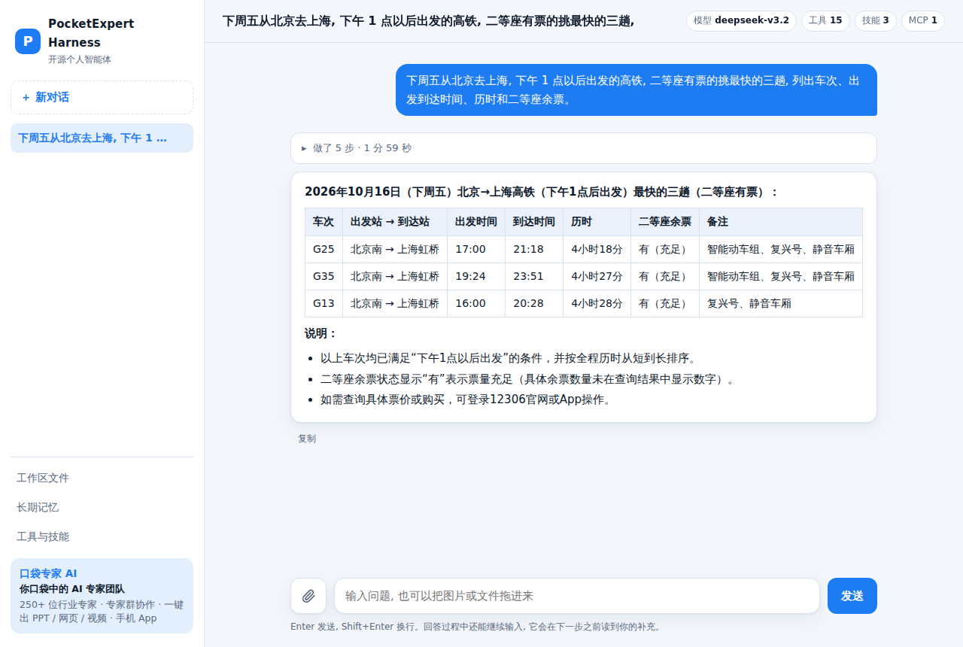Screen dimensions: 963x647
Task: Click the conversation title in the header
Action: coord(428,20)
